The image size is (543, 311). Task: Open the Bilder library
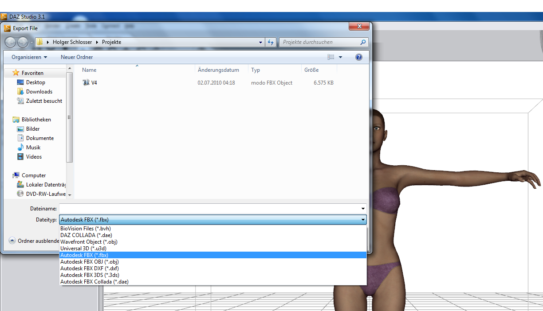(x=33, y=129)
